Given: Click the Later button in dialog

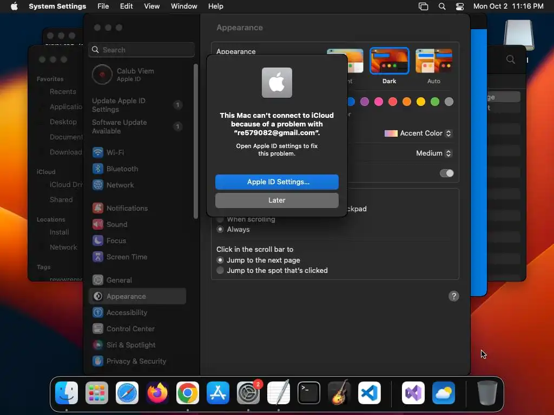Looking at the screenshot, I should click(277, 200).
